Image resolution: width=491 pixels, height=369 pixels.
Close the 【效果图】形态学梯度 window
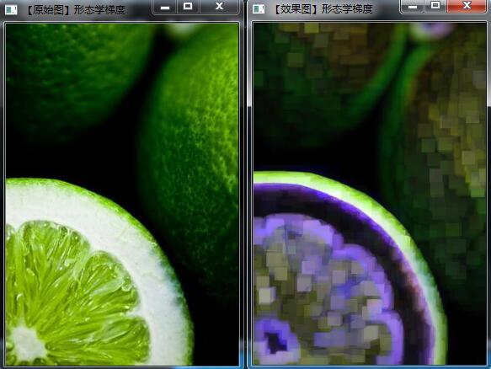pos(467,6)
